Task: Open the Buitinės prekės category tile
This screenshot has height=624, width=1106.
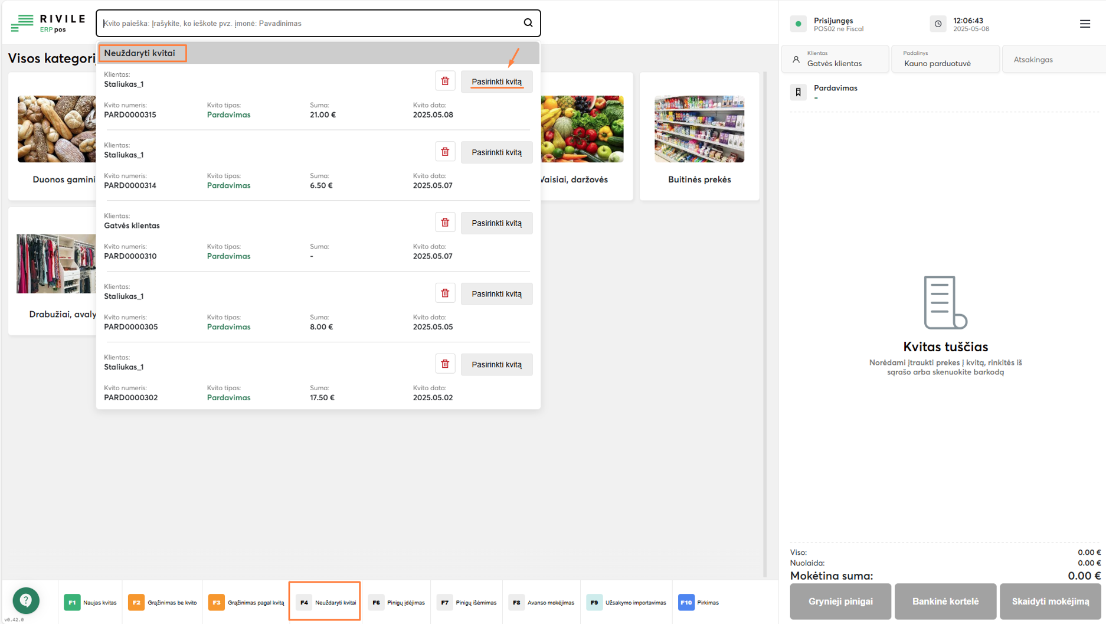Action: (699, 137)
